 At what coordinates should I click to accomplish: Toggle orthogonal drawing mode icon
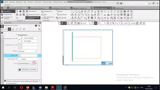coord(92,23)
